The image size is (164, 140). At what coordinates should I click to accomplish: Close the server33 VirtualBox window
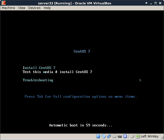tap(160, 3)
